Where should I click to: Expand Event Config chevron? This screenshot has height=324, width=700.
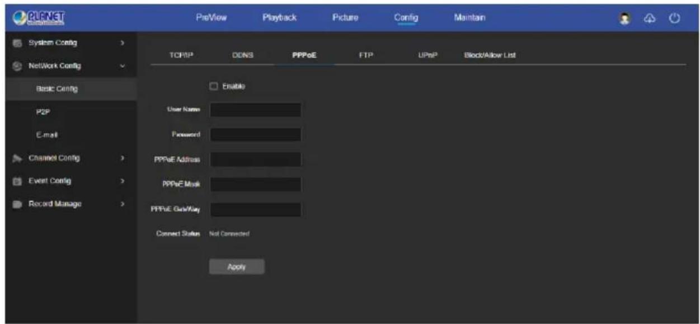coord(122,181)
